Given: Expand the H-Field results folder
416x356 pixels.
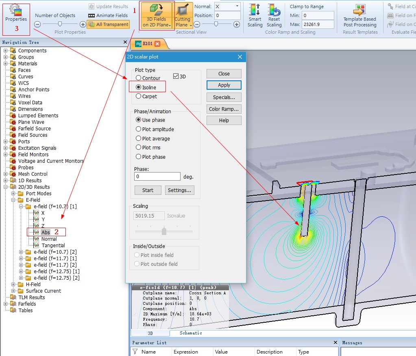Looking at the screenshot, I should click(x=13, y=284).
